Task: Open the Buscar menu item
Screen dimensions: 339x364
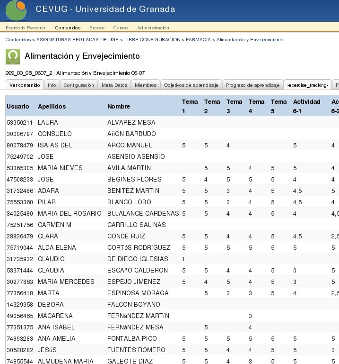Action: click(97, 28)
